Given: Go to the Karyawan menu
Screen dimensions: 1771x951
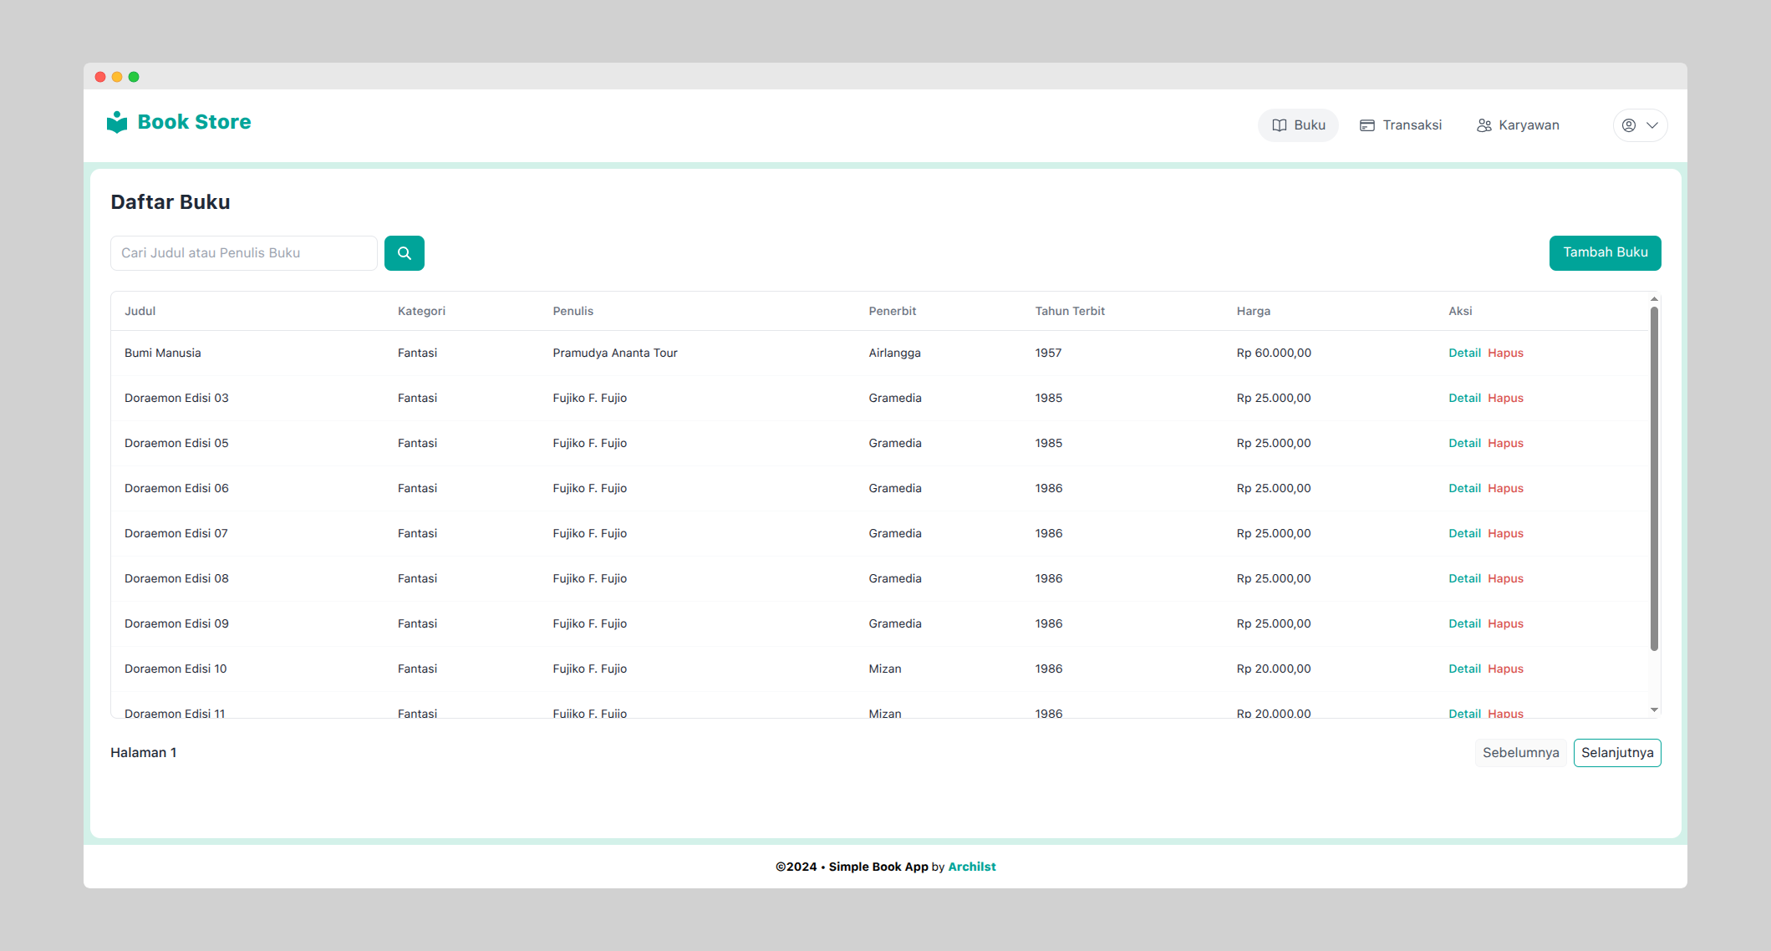Looking at the screenshot, I should (x=1518, y=125).
